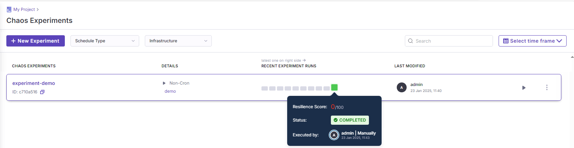Create a New Experiment
Viewport: 574px width, 148px height.
pos(35,41)
